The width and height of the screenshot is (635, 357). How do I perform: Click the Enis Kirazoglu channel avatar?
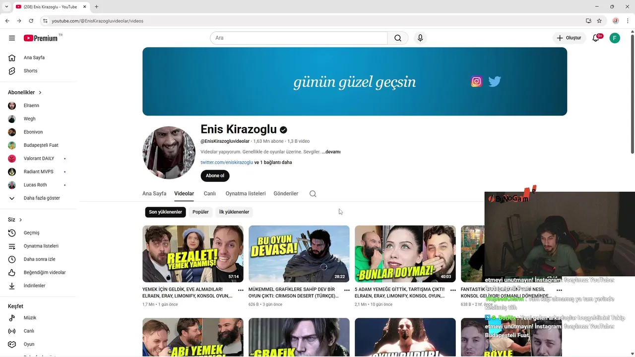coord(169,153)
